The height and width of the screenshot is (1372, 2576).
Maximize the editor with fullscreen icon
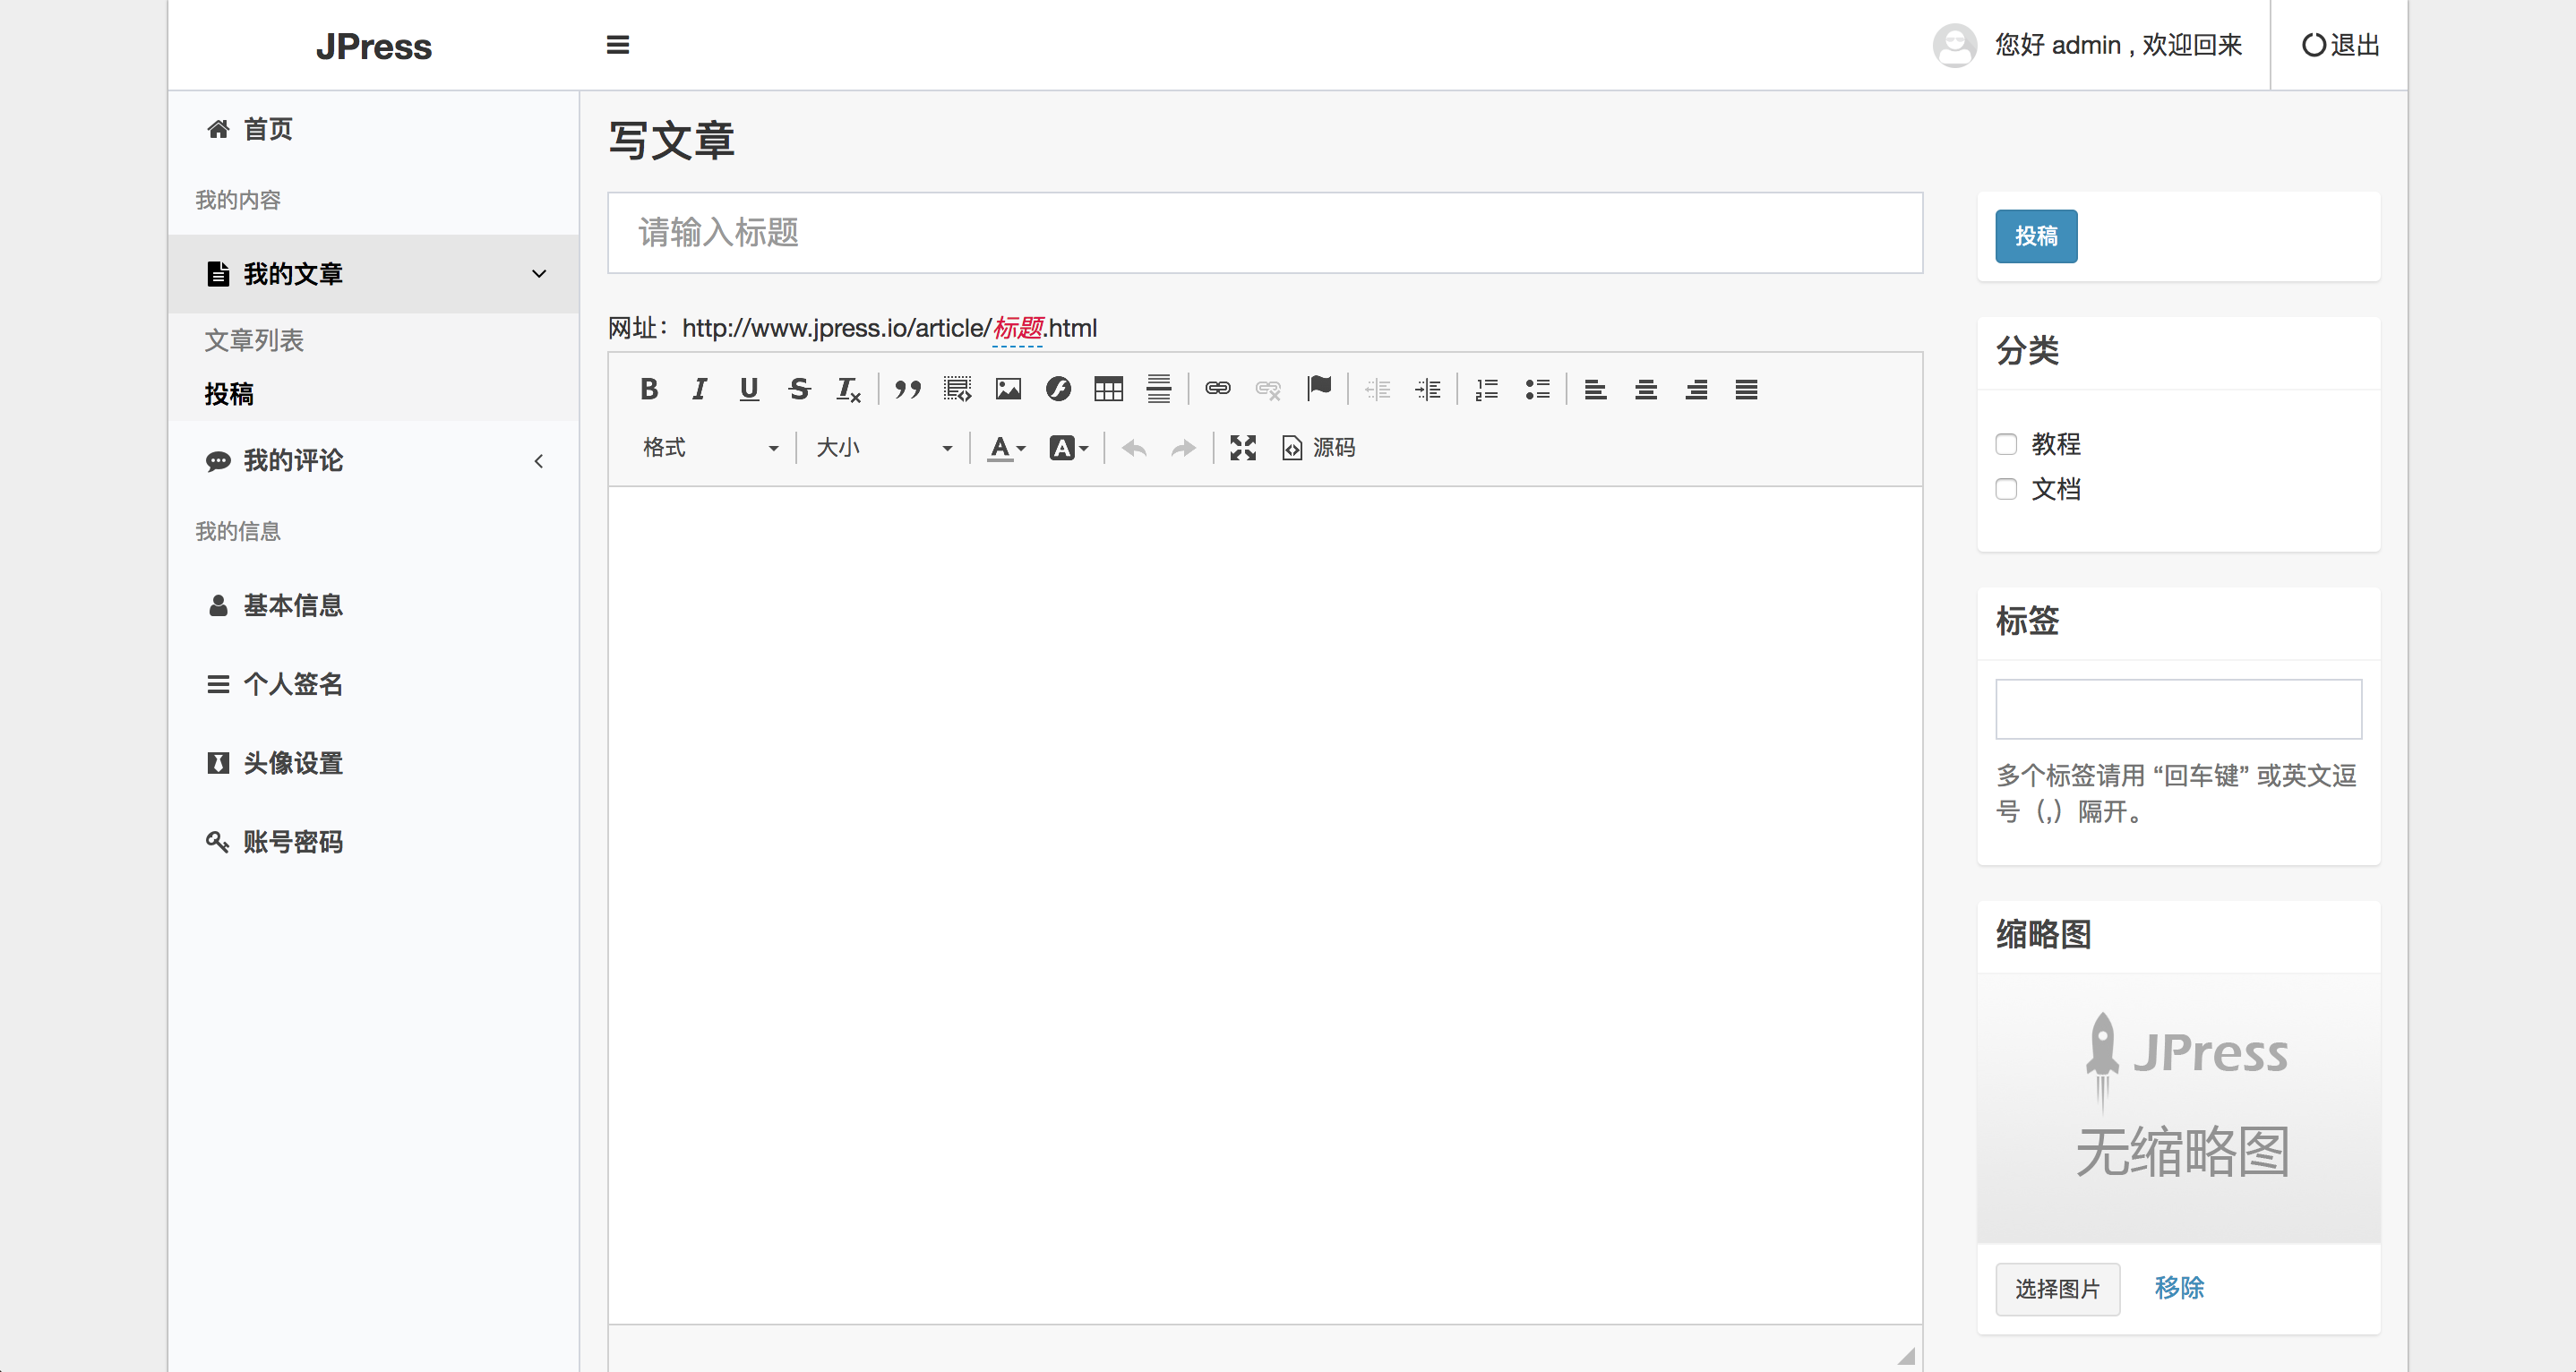click(x=1242, y=448)
